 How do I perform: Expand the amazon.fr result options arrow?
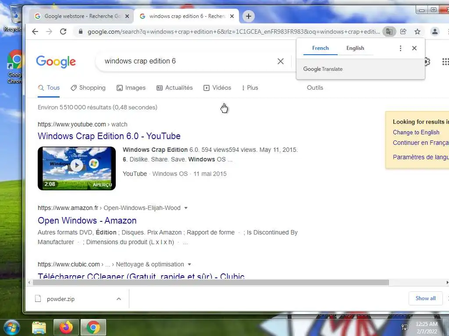click(x=186, y=208)
